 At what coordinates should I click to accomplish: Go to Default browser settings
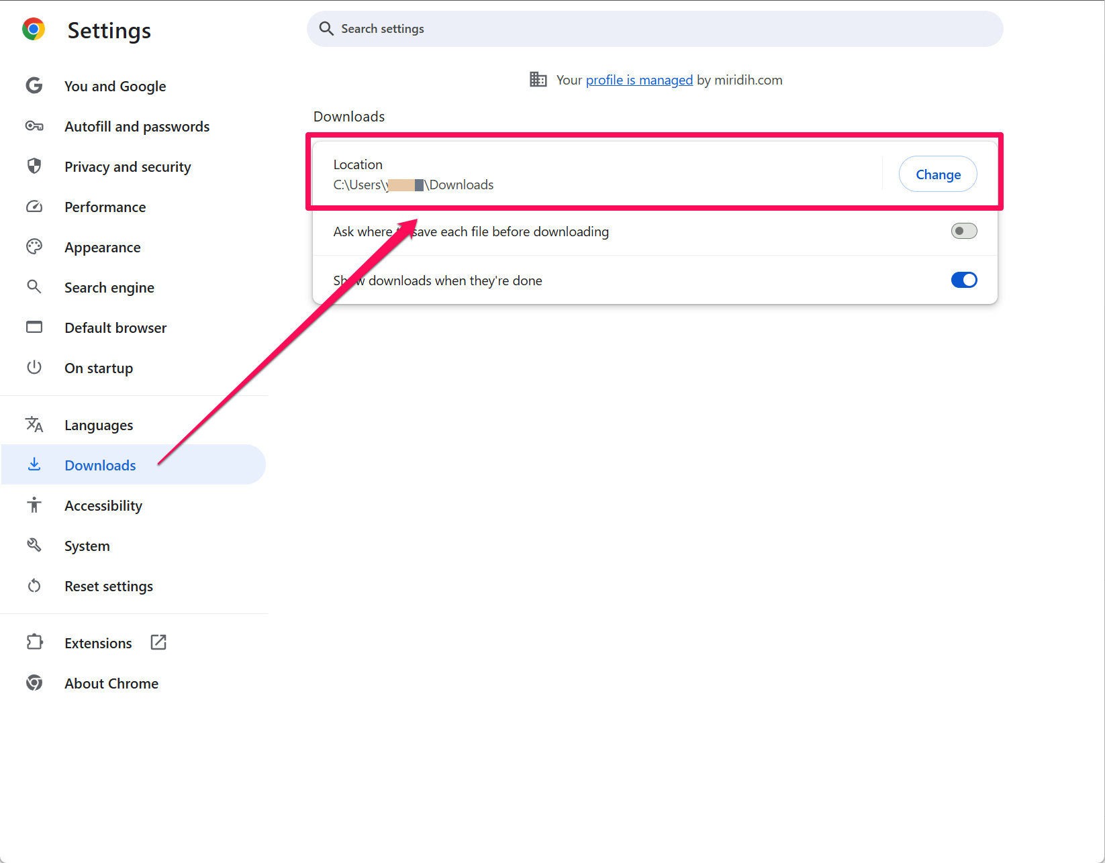point(115,328)
